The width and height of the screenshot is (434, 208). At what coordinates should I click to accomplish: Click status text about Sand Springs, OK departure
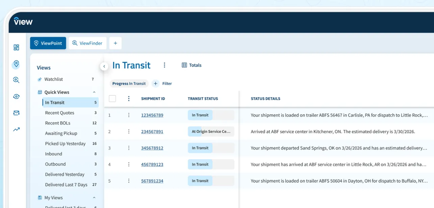(x=339, y=148)
